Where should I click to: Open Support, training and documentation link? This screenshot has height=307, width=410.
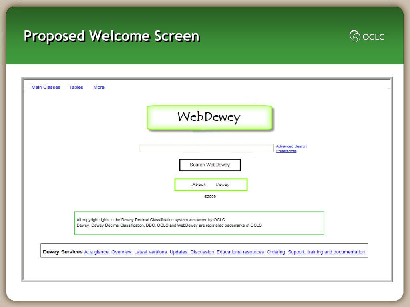coord(326,252)
